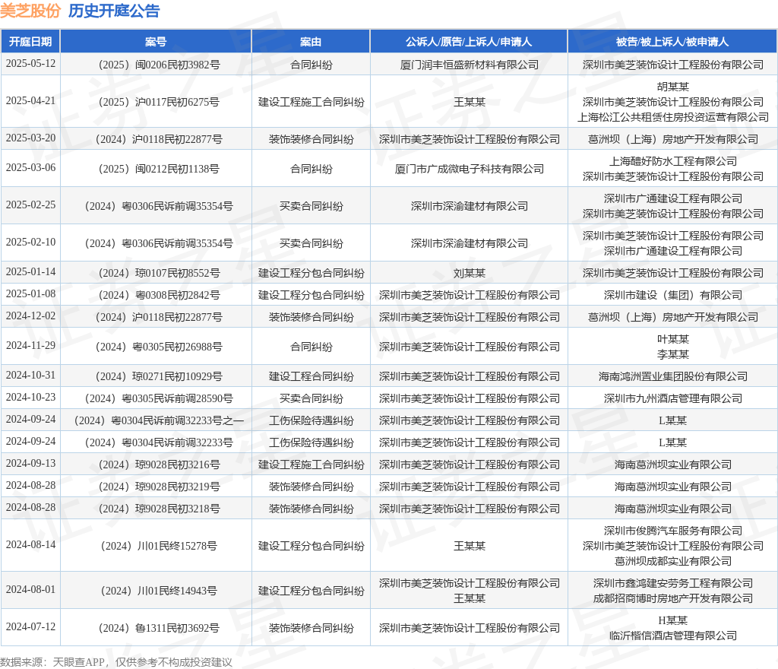Screen dimensions: 778x669
Task: Click plaintiff 刘某某
Action: click(x=469, y=273)
